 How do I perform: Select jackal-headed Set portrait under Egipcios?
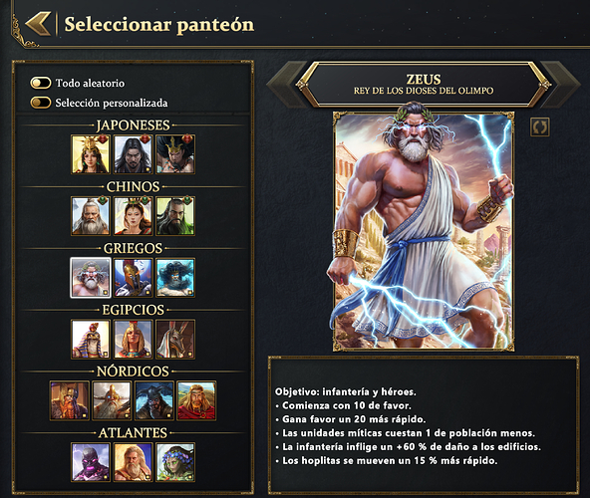click(x=175, y=340)
